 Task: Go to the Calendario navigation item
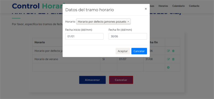click(x=178, y=6)
